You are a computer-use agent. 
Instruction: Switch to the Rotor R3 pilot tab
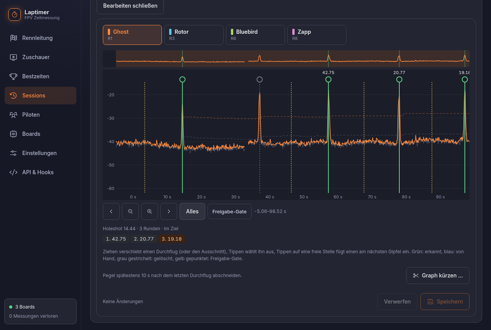[x=194, y=35]
